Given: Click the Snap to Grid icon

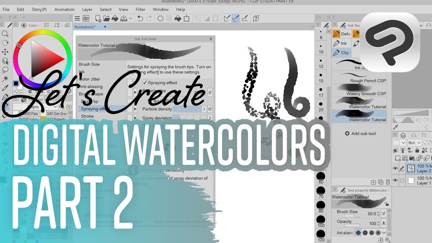Looking at the screenshot, I should tap(244, 18).
